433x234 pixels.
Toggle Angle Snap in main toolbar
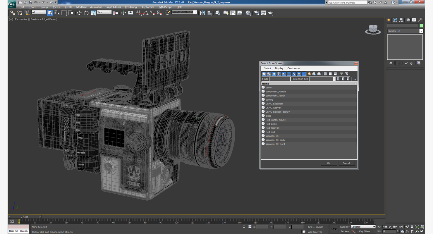[146, 13]
